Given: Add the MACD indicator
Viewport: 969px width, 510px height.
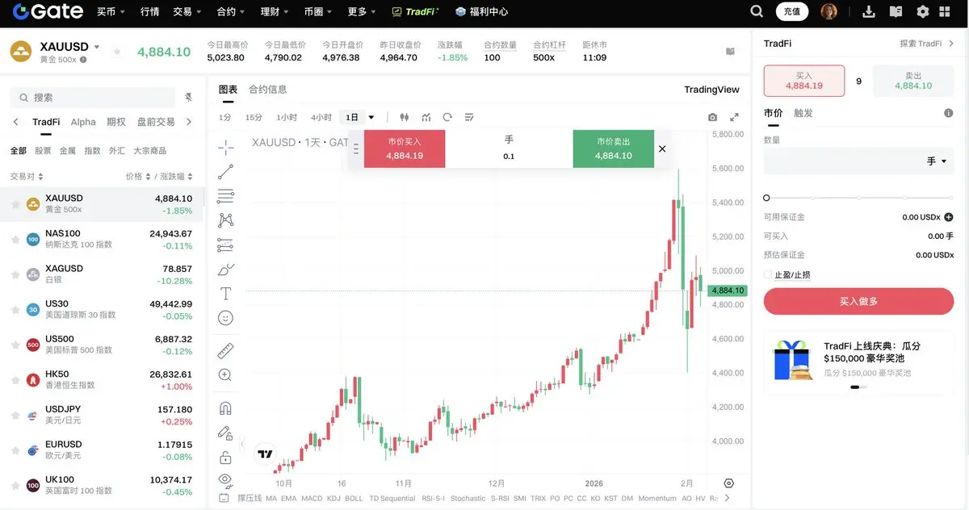Looking at the screenshot, I should click(x=311, y=499).
